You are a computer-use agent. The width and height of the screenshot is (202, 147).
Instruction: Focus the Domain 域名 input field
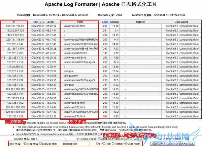tap(52, 139)
